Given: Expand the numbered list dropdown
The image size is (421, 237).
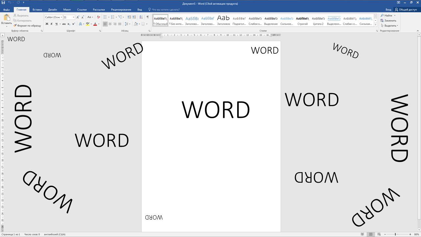Looking at the screenshot, I should click(x=116, y=17).
